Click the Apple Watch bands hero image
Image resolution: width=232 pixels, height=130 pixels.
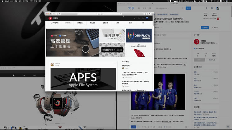point(57,107)
